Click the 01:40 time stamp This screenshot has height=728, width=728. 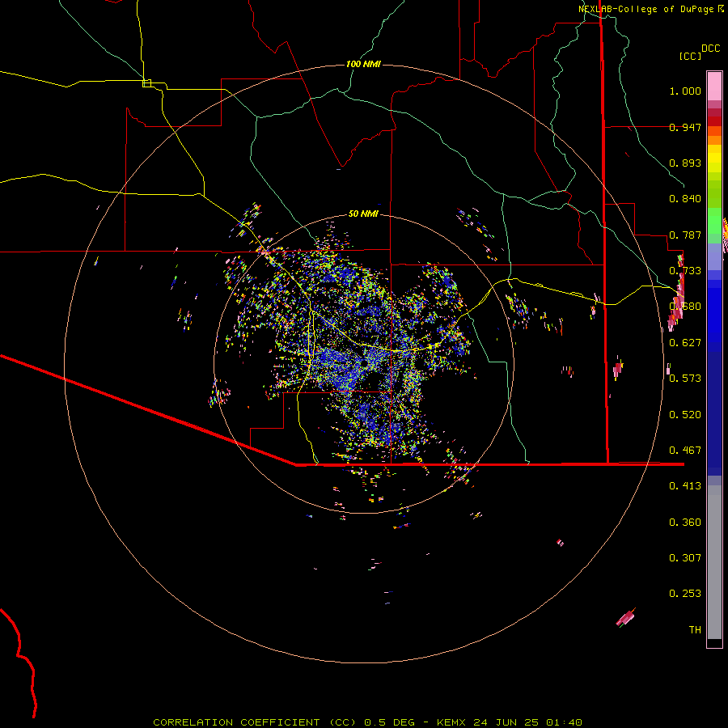tap(564, 722)
